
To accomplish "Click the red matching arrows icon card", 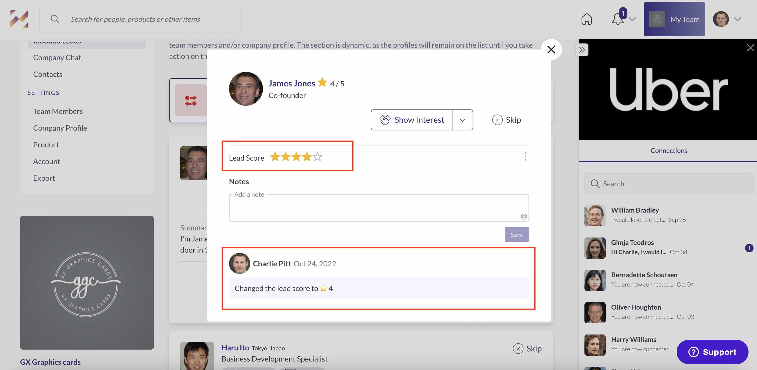I will point(191,100).
